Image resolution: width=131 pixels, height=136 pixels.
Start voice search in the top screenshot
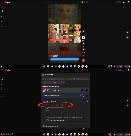click(x=87, y=2)
